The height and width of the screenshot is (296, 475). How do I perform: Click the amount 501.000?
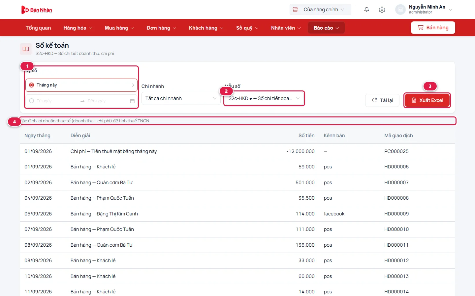point(305,183)
